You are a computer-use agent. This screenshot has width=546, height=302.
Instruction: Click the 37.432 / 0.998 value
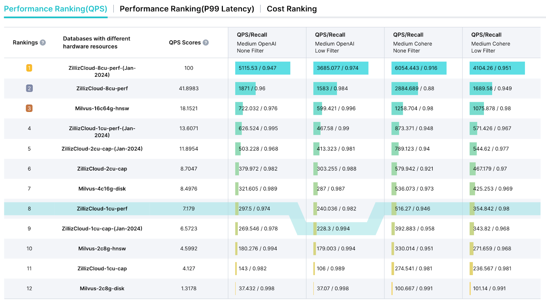(256, 288)
